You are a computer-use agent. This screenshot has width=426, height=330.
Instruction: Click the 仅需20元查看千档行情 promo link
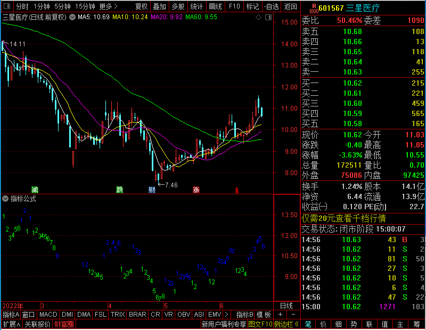tap(343, 218)
